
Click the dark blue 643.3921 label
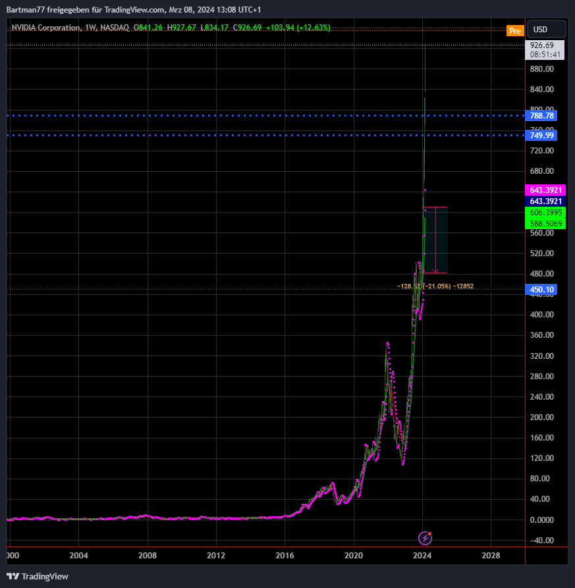point(545,201)
